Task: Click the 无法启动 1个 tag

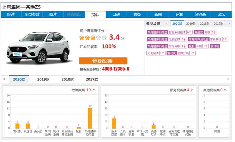Action: click(156, 53)
